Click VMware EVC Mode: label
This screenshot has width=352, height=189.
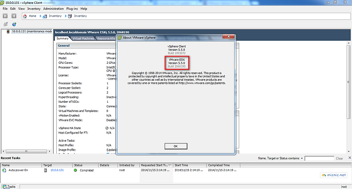(x=70, y=120)
